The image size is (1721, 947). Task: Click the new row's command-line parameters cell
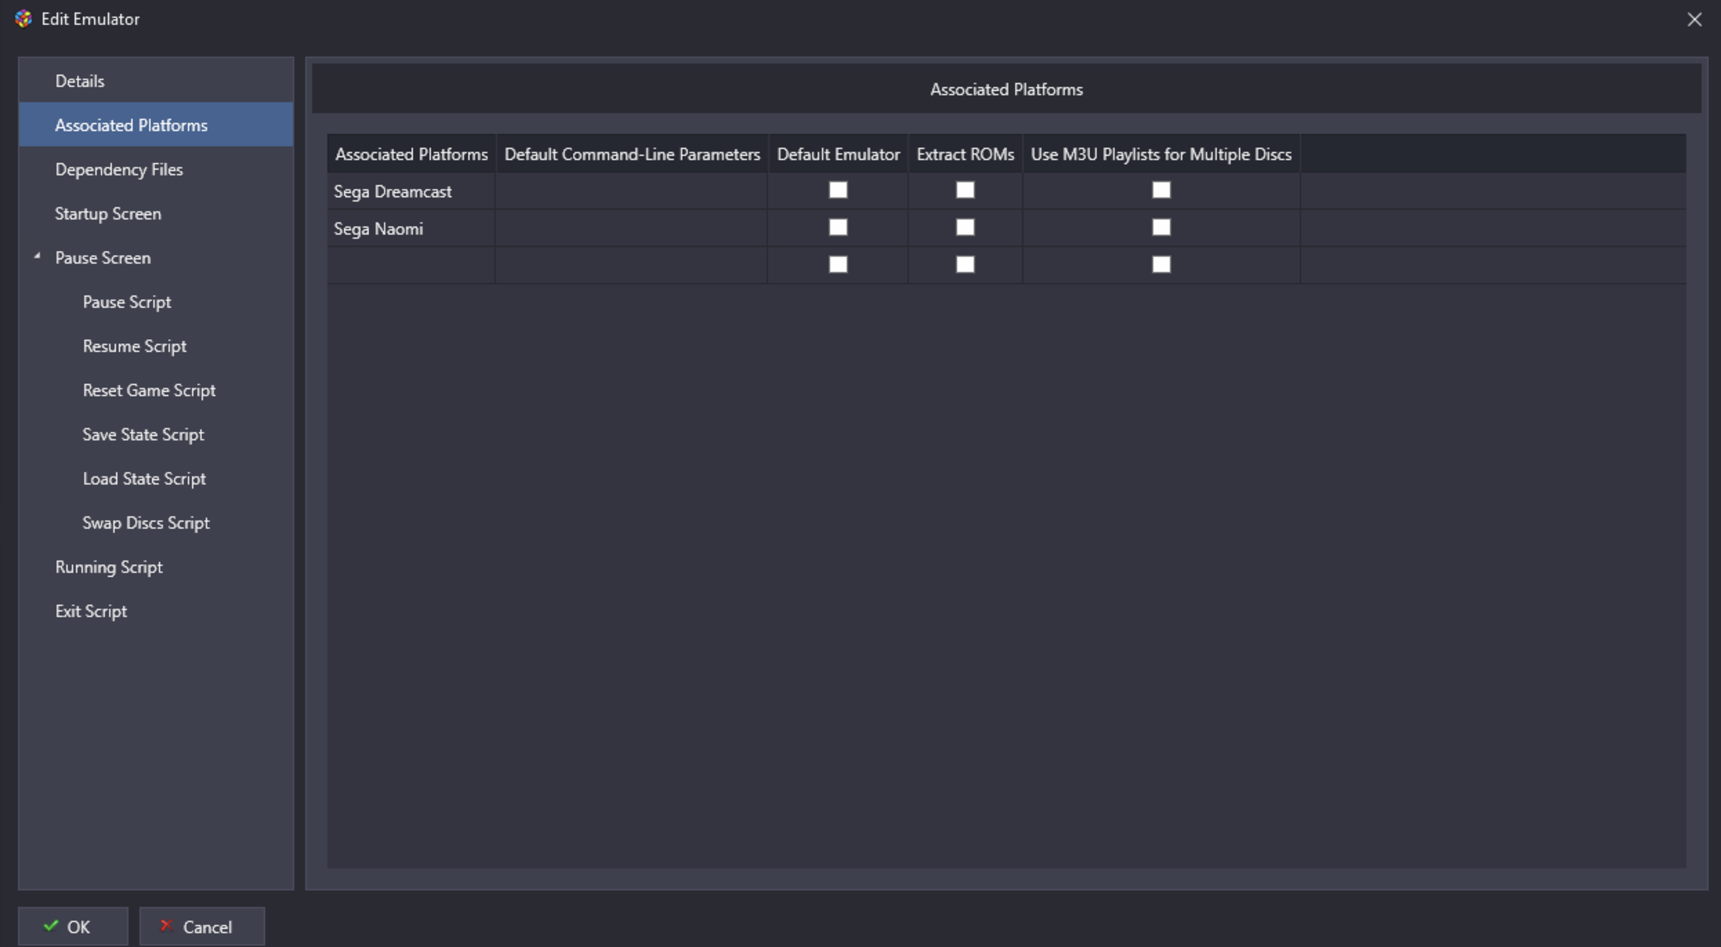tap(631, 265)
